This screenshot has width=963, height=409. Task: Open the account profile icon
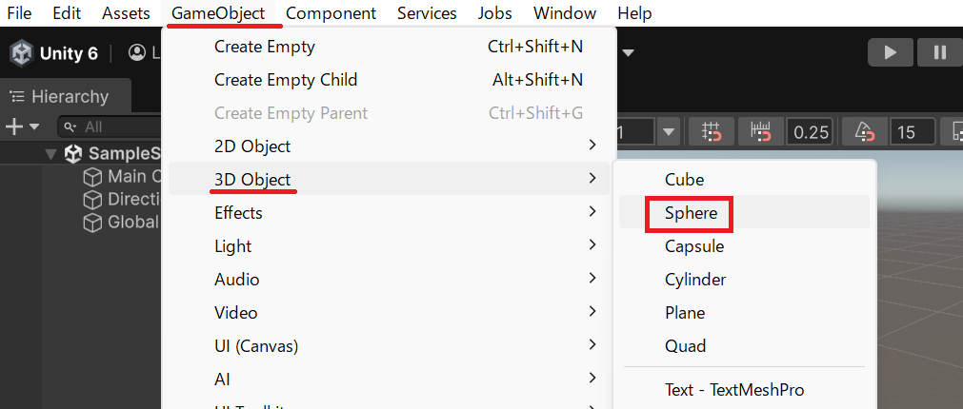138,53
